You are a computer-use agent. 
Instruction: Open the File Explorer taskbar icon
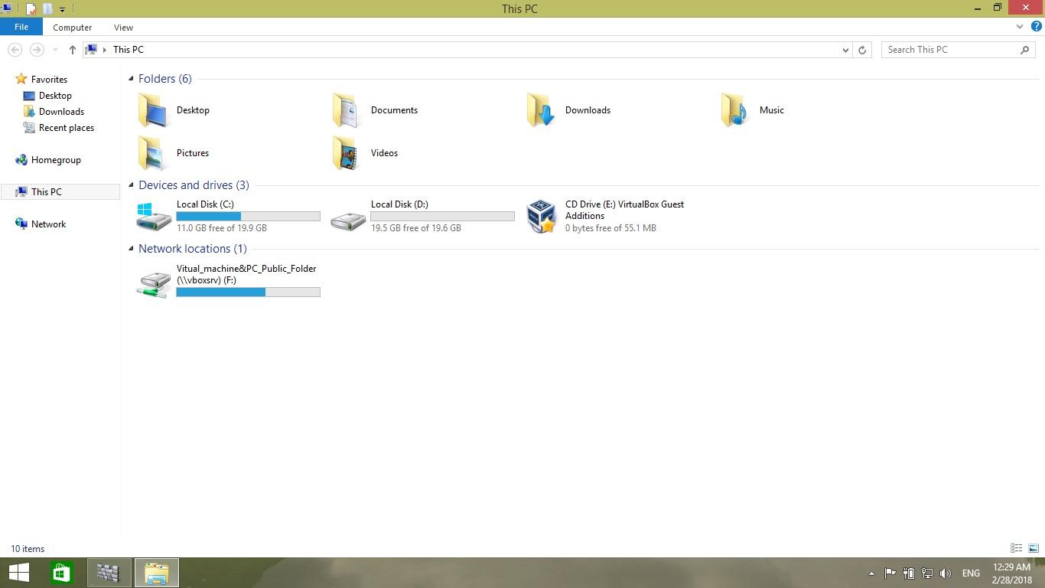(156, 572)
